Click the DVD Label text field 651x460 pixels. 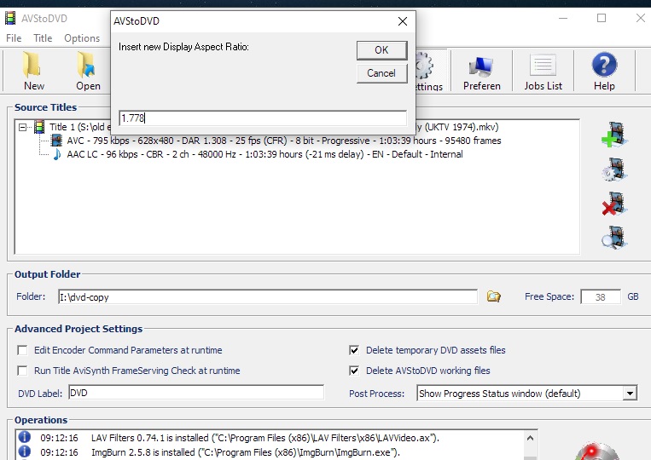point(196,393)
